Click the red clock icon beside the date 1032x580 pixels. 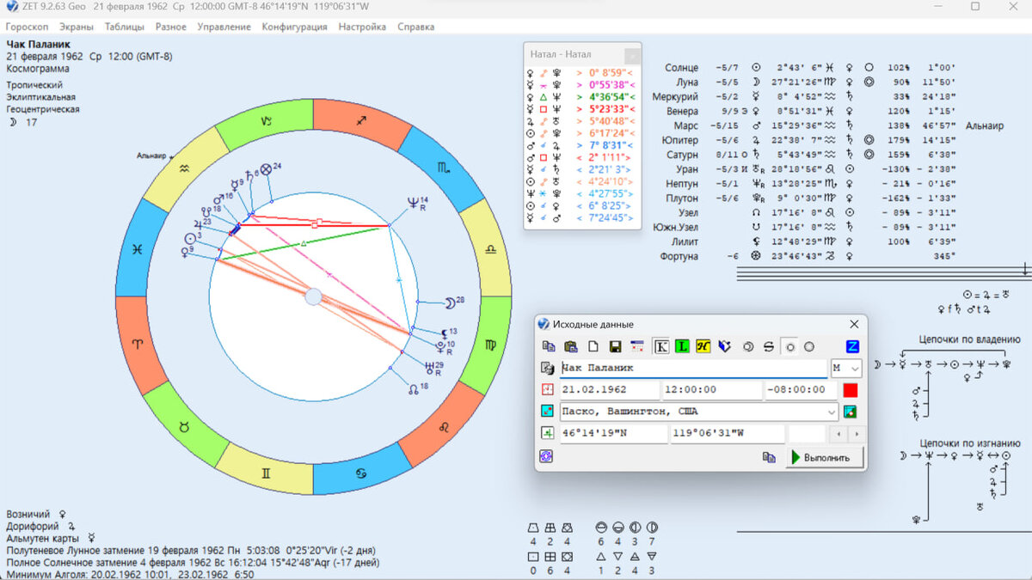point(547,389)
